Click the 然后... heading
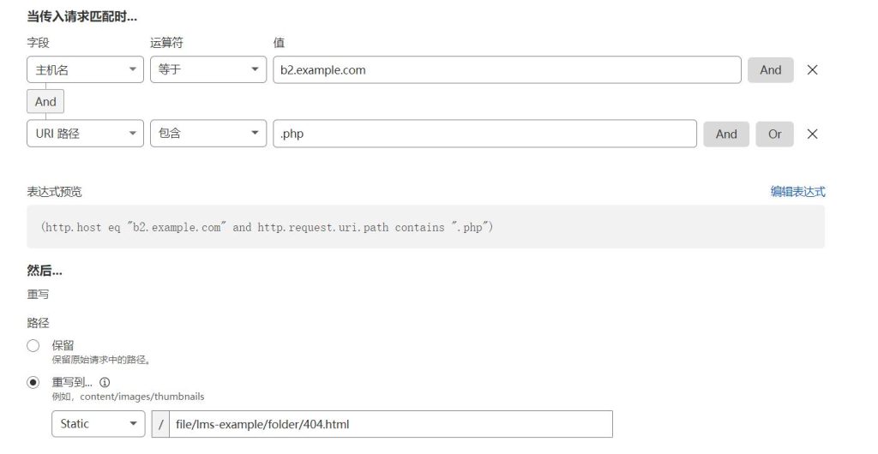Viewport: 878px width, 454px height. [x=45, y=272]
